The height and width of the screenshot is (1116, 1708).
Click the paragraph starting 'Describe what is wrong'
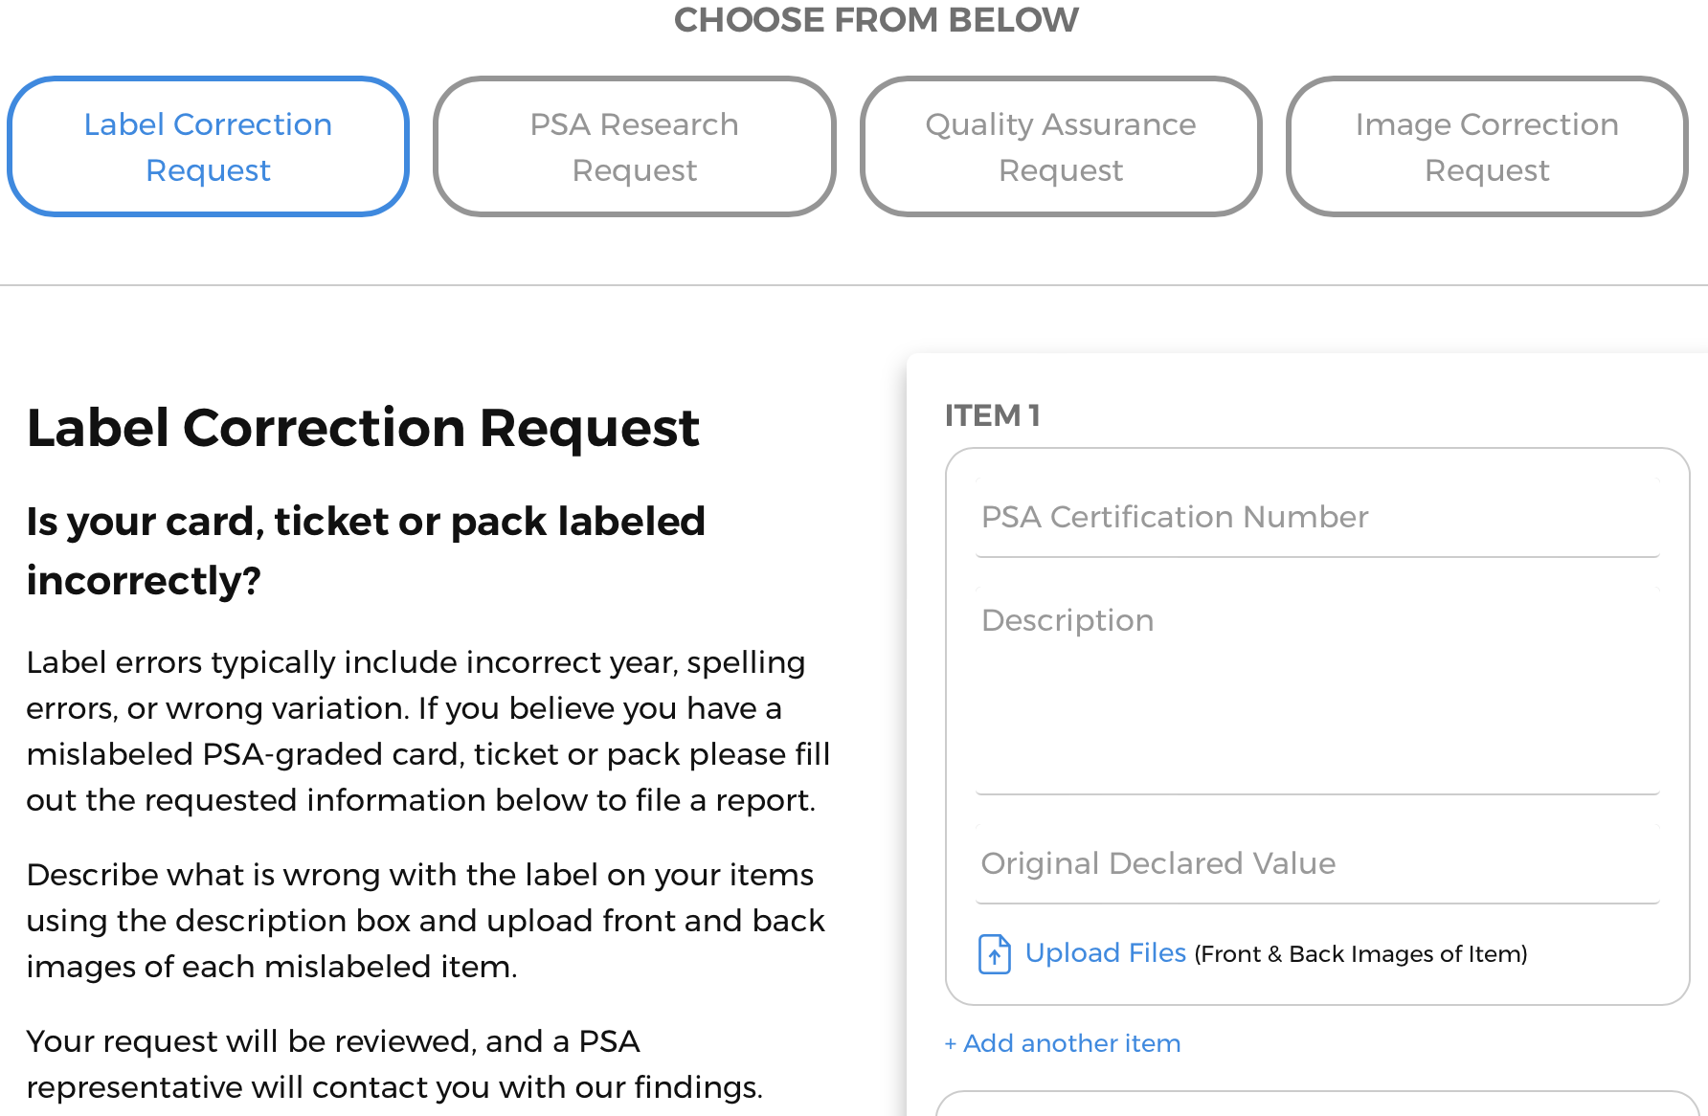tap(425, 920)
